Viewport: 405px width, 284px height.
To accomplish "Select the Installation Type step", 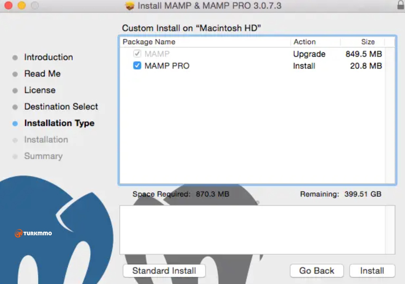I will (x=59, y=123).
